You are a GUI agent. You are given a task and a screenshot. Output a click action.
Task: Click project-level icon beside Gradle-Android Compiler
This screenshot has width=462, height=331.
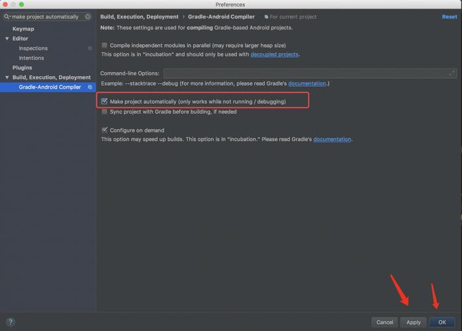[x=90, y=87]
